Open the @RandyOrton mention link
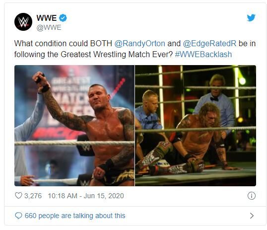 tap(139, 44)
